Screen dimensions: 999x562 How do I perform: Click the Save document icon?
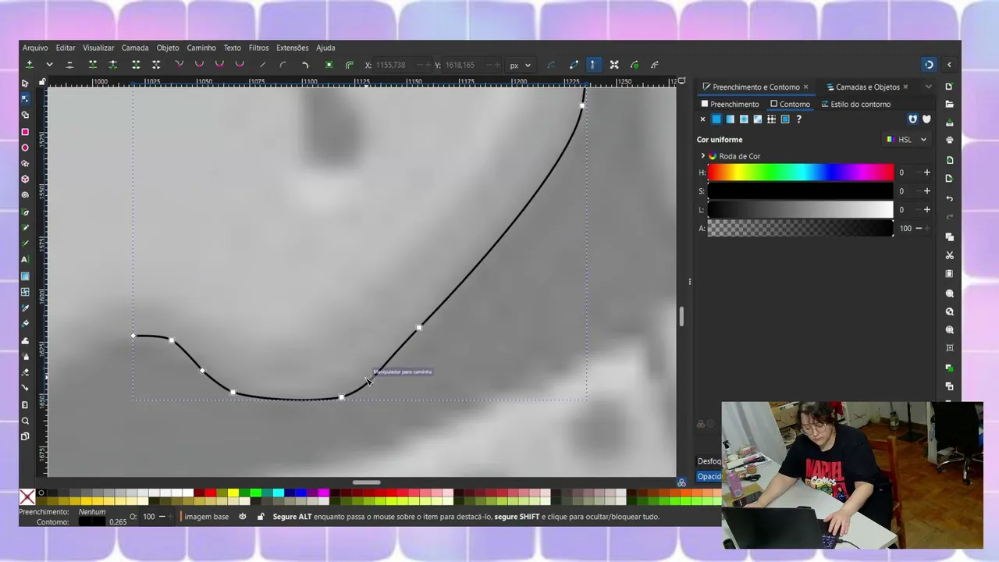click(949, 123)
